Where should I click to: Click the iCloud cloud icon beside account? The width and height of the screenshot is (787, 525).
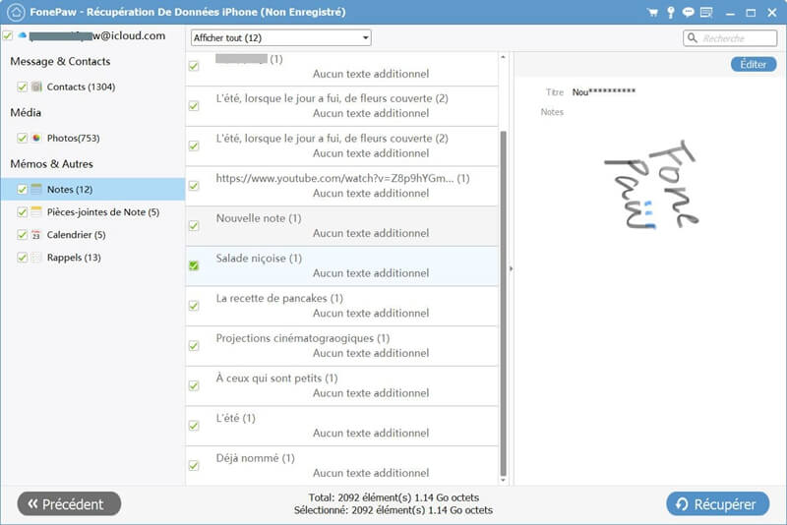[x=22, y=35]
